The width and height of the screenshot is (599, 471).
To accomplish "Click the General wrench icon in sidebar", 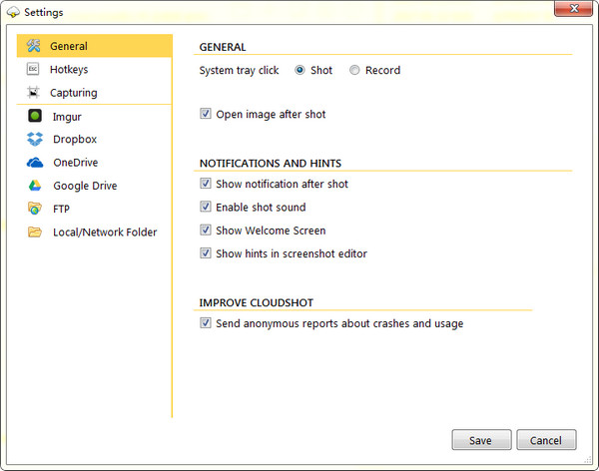I will [33, 46].
